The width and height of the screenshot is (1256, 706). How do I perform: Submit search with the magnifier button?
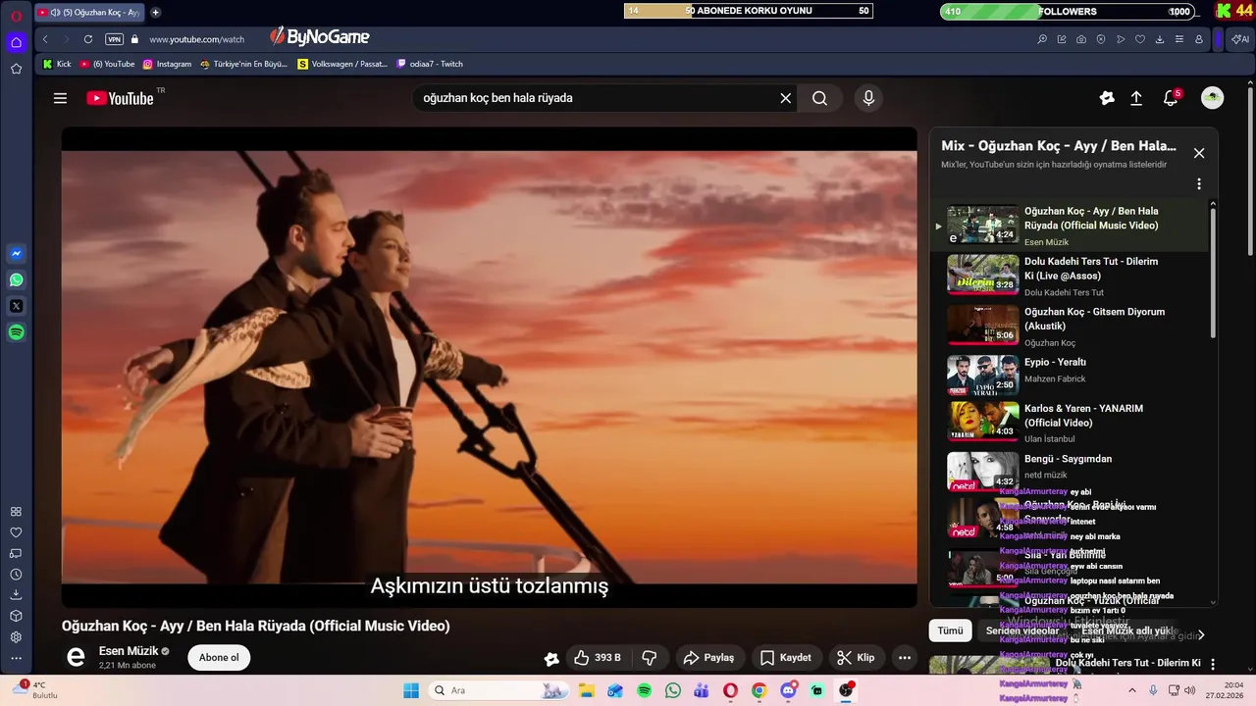pos(820,98)
